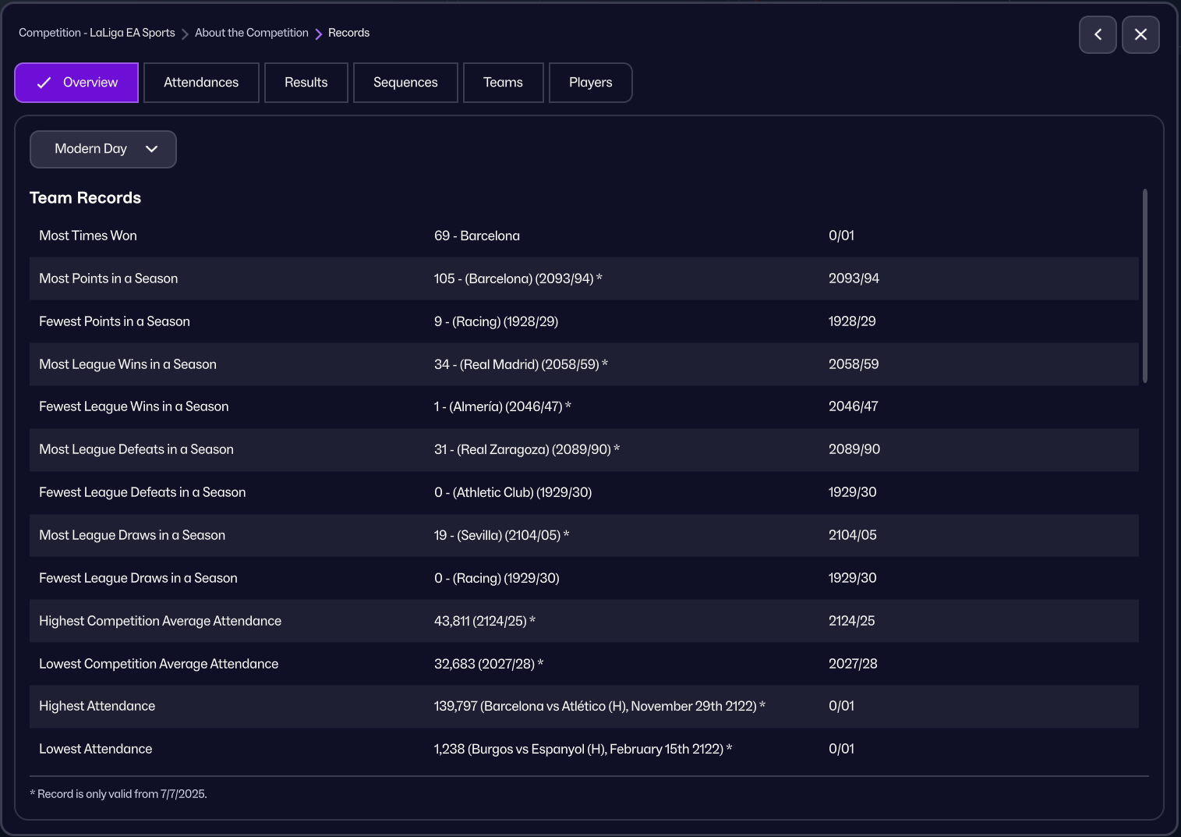1181x837 pixels.
Task: Click 0 - (Racing) (1929/30) draws record
Action: [x=497, y=578]
